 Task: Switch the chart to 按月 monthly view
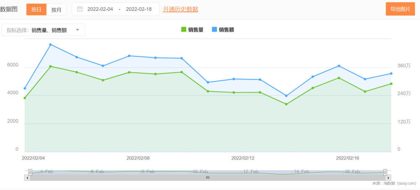coord(56,9)
